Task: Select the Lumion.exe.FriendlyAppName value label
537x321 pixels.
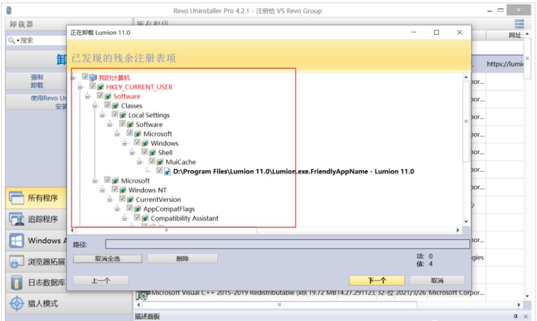Action: coord(293,171)
